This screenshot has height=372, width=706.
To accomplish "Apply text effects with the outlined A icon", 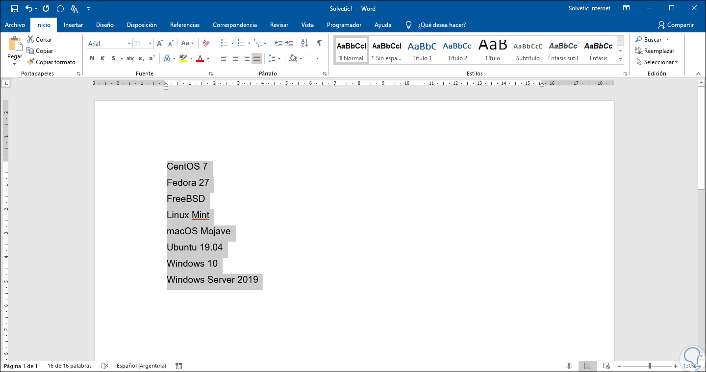I will [x=167, y=58].
